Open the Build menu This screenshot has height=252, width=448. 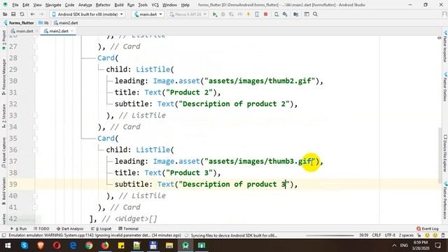(x=119, y=5)
